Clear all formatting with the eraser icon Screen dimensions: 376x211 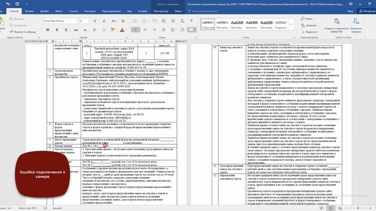tap(123, 21)
